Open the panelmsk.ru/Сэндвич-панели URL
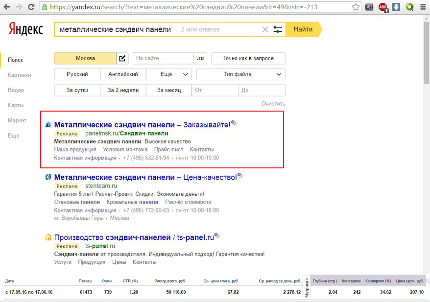This screenshot has width=430, height=302. pyautogui.click(x=127, y=134)
